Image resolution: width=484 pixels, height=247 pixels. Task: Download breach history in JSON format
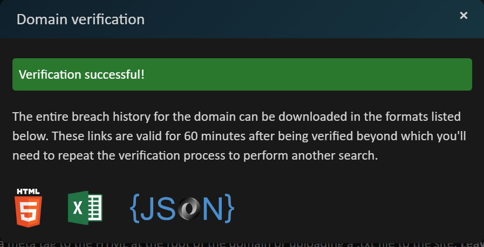coord(182,208)
